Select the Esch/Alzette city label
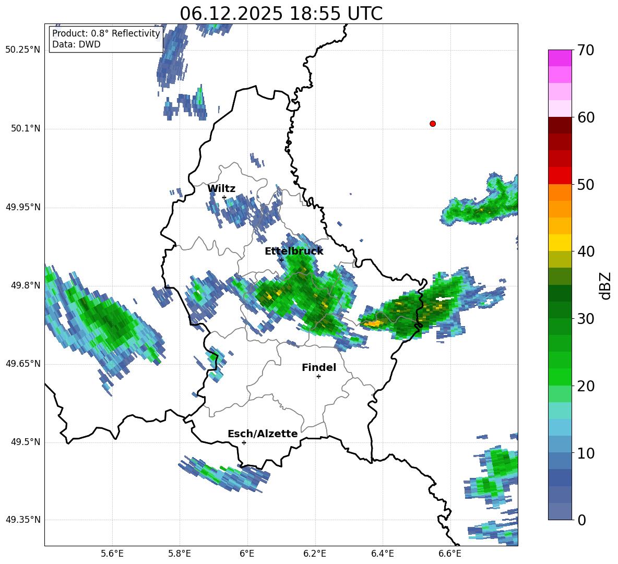Screen dimensions: 618x564 coord(263,434)
